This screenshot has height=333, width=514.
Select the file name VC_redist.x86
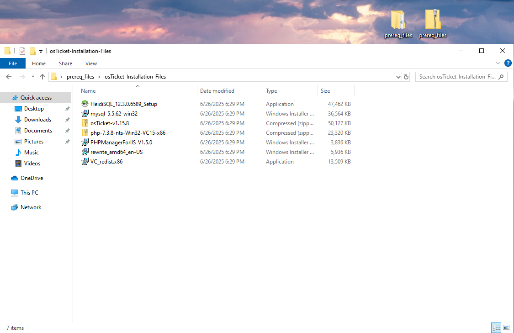tap(106, 161)
